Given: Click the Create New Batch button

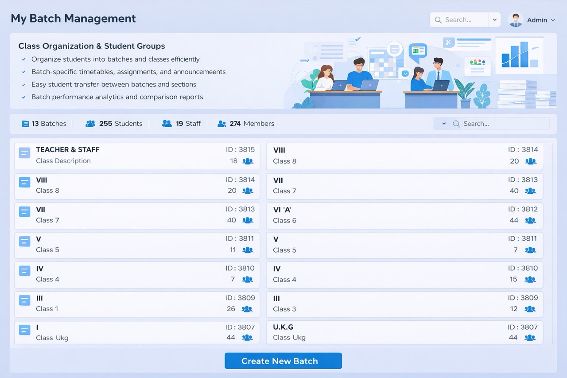Looking at the screenshot, I should coord(283,361).
